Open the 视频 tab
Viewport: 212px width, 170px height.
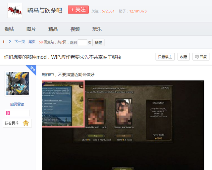tap(75, 29)
